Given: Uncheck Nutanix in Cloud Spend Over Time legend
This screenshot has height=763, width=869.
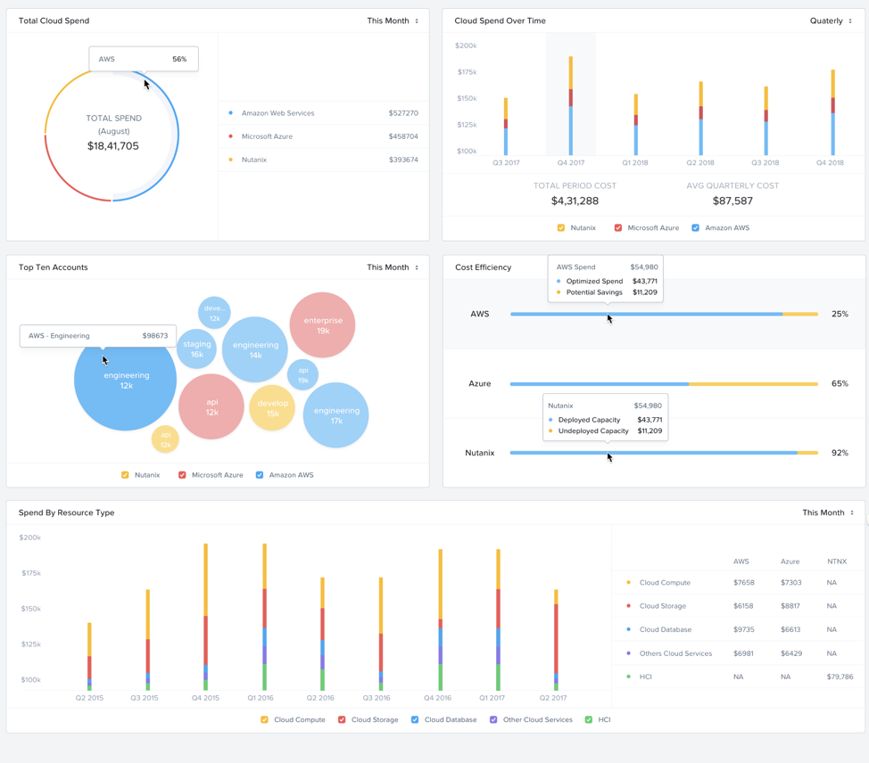Looking at the screenshot, I should coord(561,228).
